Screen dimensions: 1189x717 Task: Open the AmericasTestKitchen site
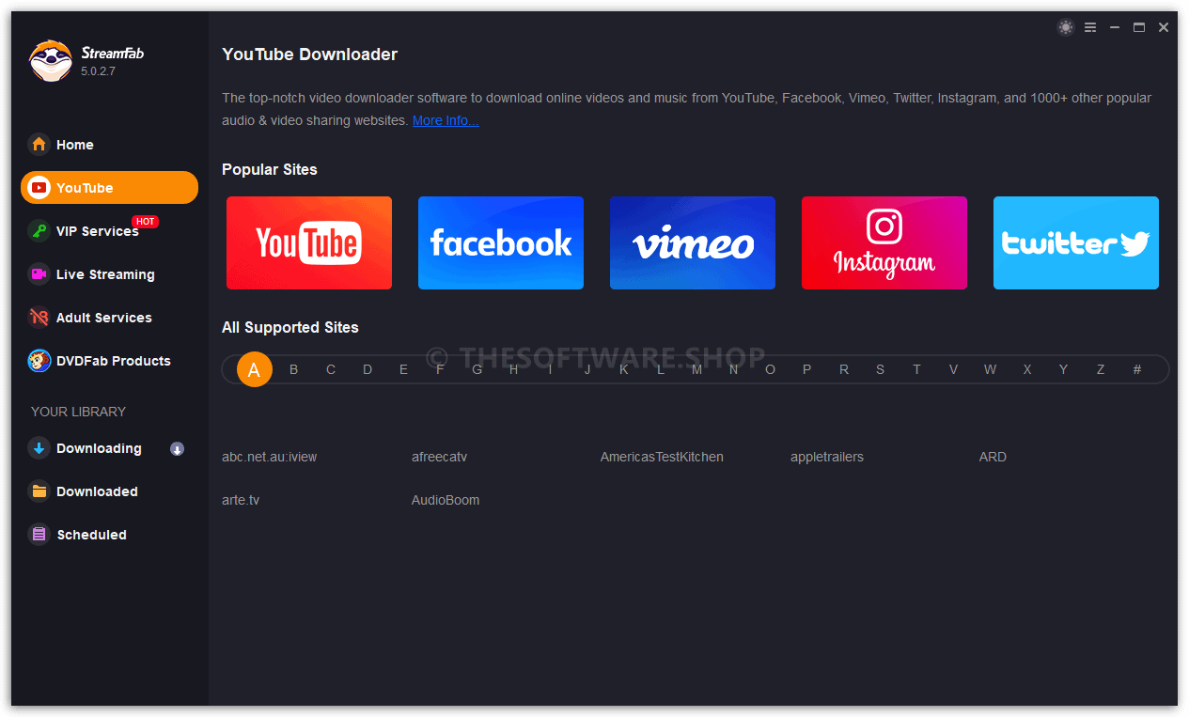[x=662, y=457]
